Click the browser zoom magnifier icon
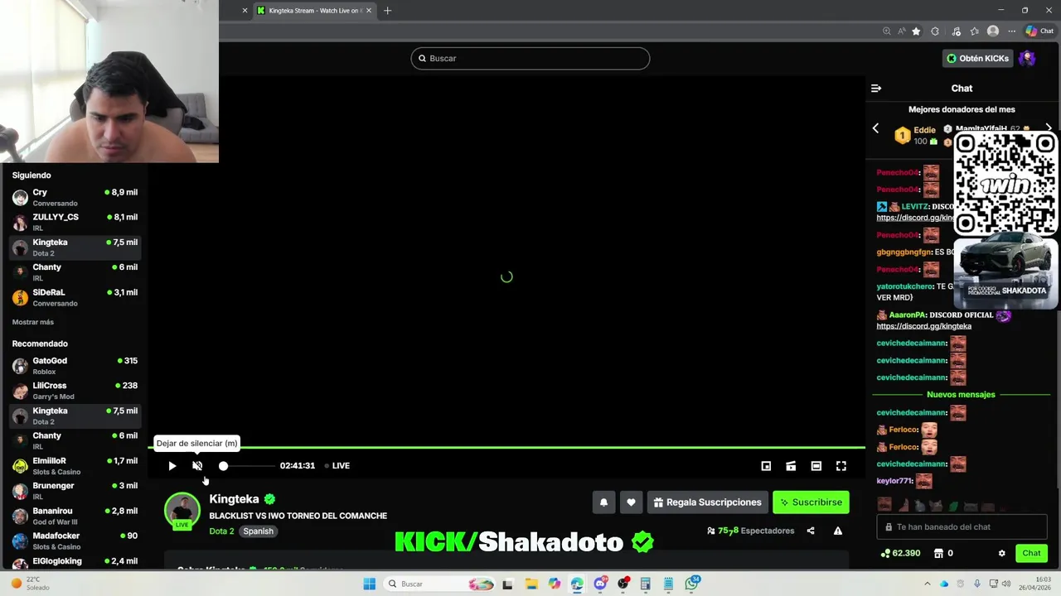The width and height of the screenshot is (1061, 596). (887, 31)
